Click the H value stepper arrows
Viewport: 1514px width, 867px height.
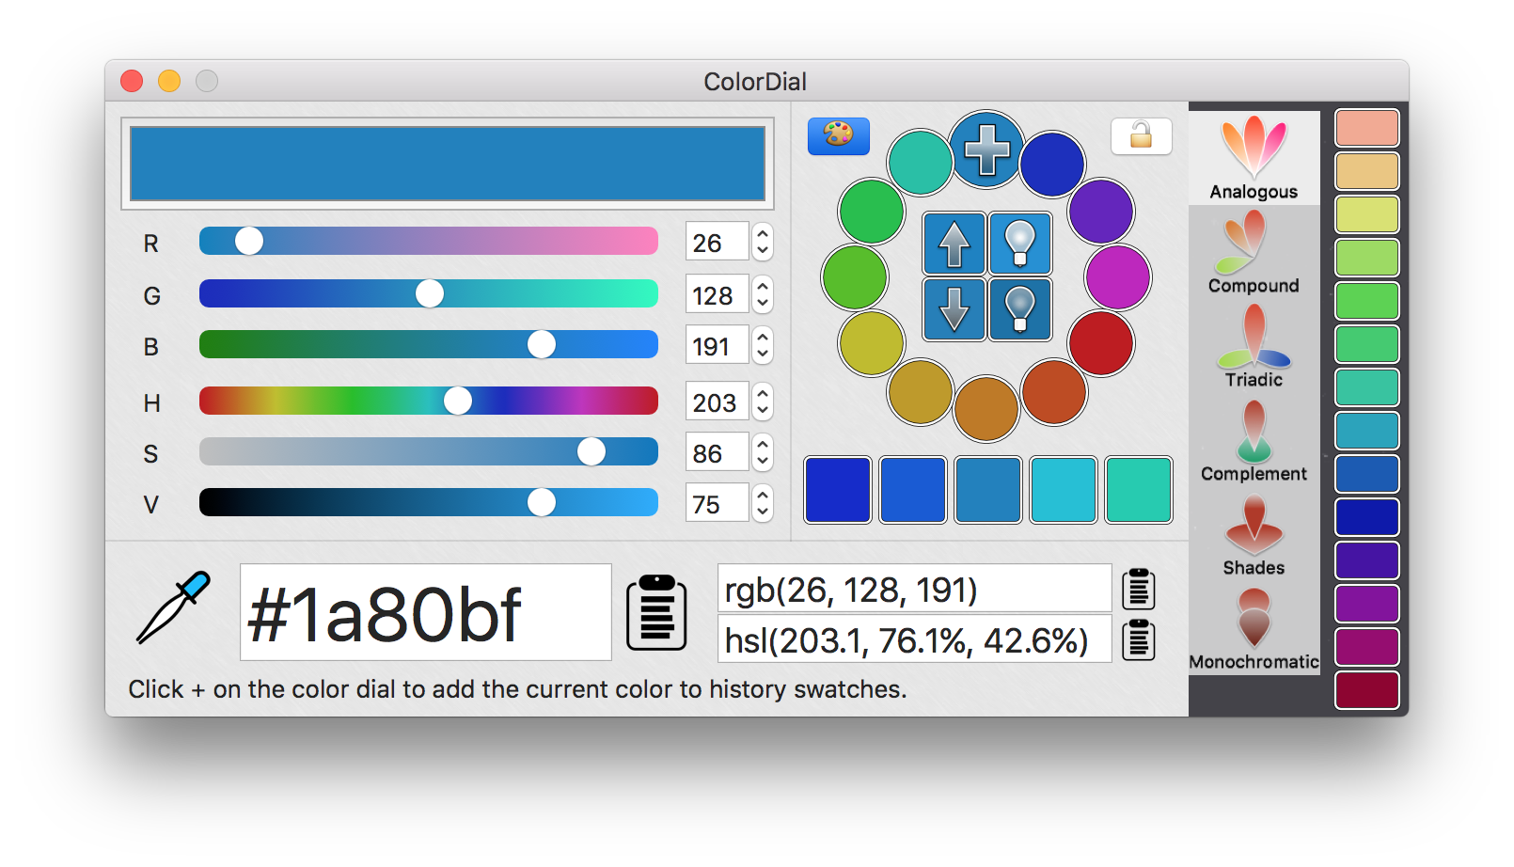pyautogui.click(x=763, y=402)
